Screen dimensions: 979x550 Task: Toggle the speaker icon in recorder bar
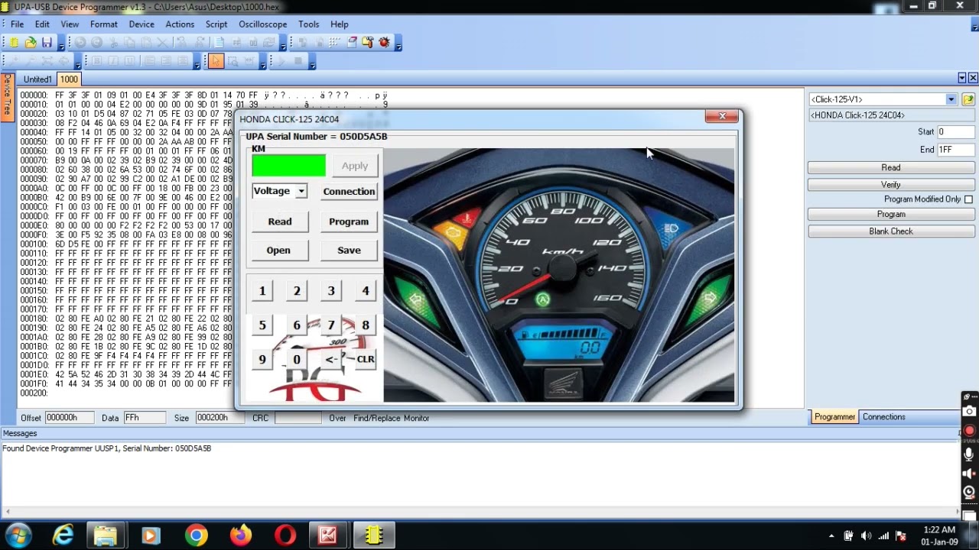pos(969,474)
